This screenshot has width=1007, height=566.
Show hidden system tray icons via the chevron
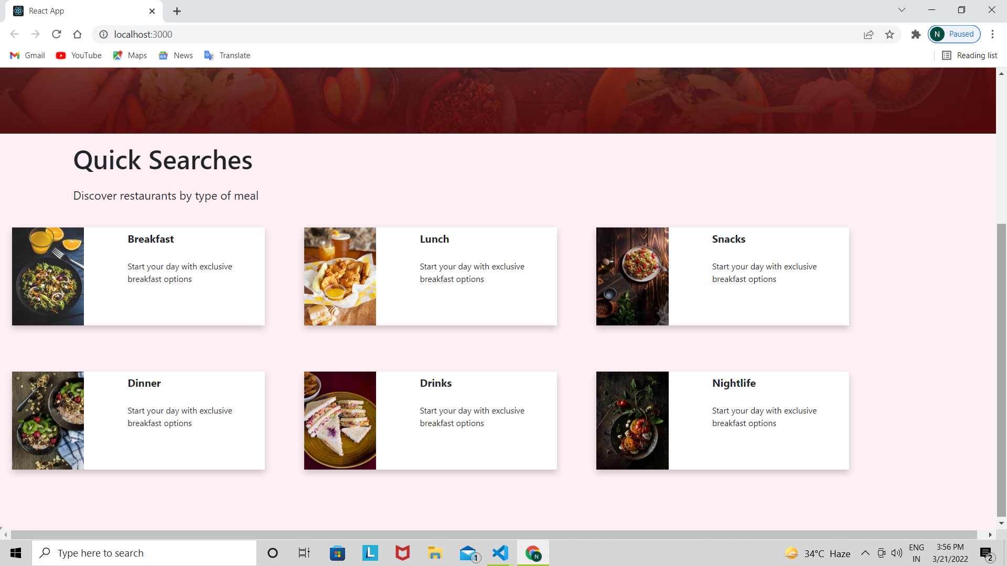[865, 552]
